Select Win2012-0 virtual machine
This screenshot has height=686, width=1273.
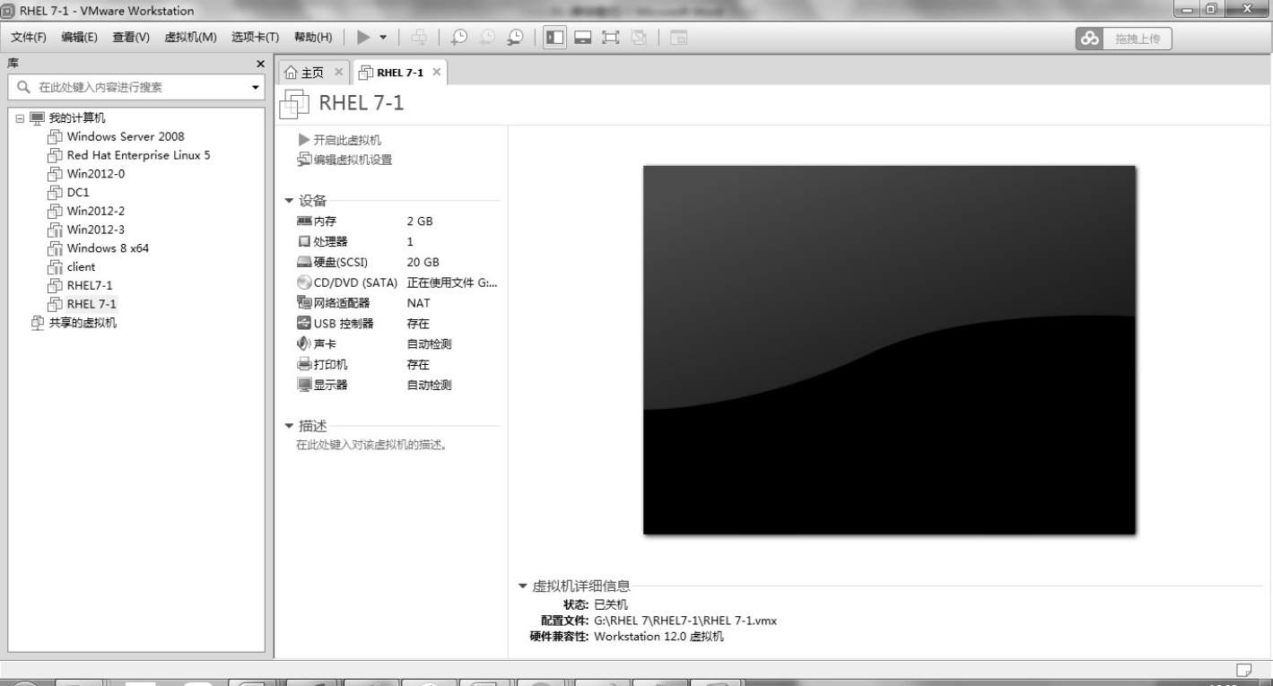(95, 174)
